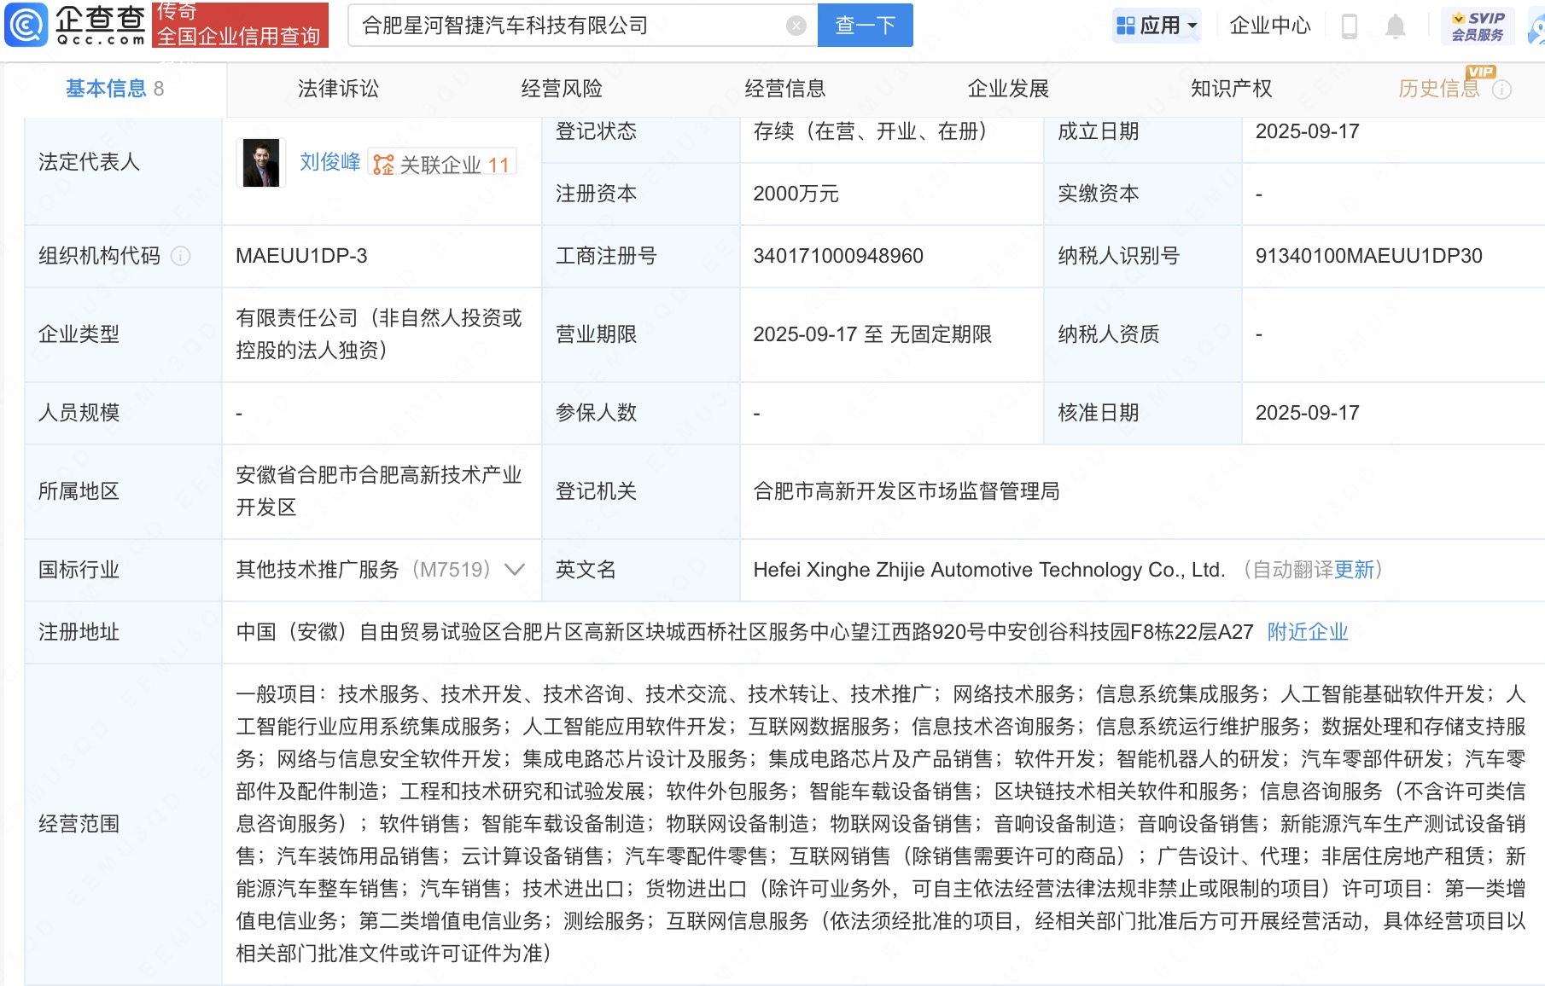This screenshot has width=1545, height=986.
Task: Expand the 国标行业 industry chevron
Action: click(x=515, y=570)
